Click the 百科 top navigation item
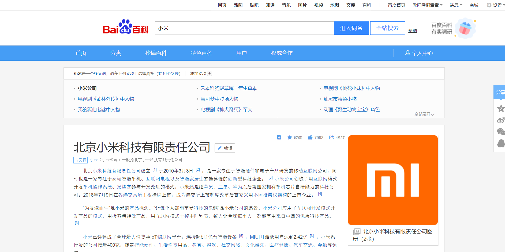Screen dimensions: 505x252 tap(367, 5)
